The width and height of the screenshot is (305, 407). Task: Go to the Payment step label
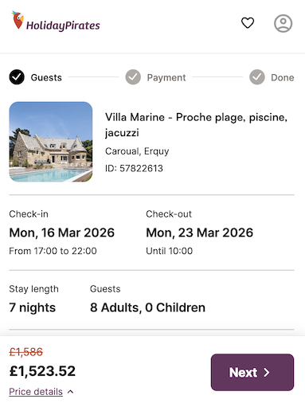click(x=166, y=77)
